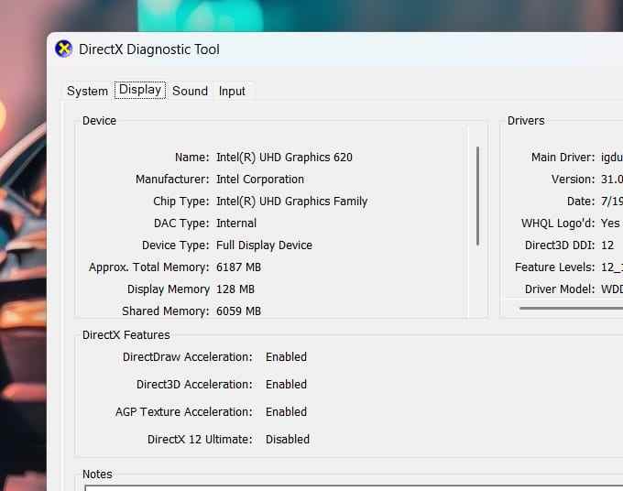
Task: Click the Drivers 'Version:' label
Action: pyautogui.click(x=573, y=180)
